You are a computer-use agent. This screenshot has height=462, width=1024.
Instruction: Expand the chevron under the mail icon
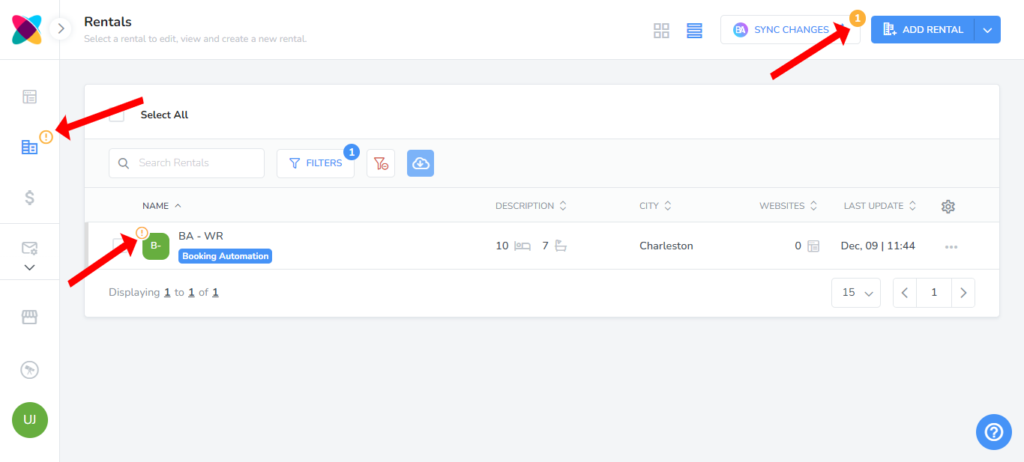coord(30,267)
